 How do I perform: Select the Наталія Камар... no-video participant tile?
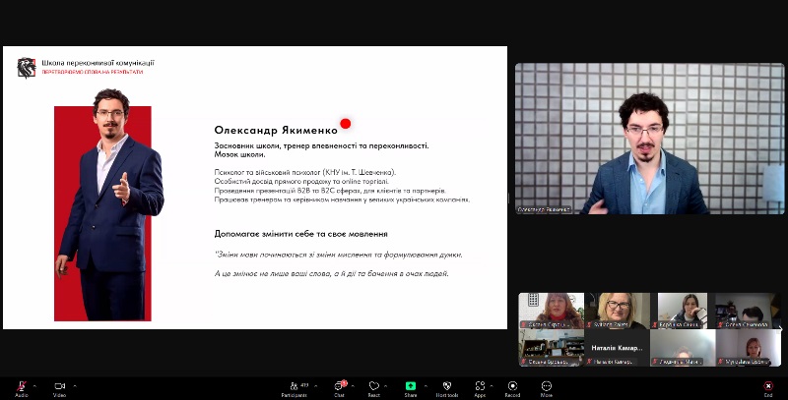(618, 348)
